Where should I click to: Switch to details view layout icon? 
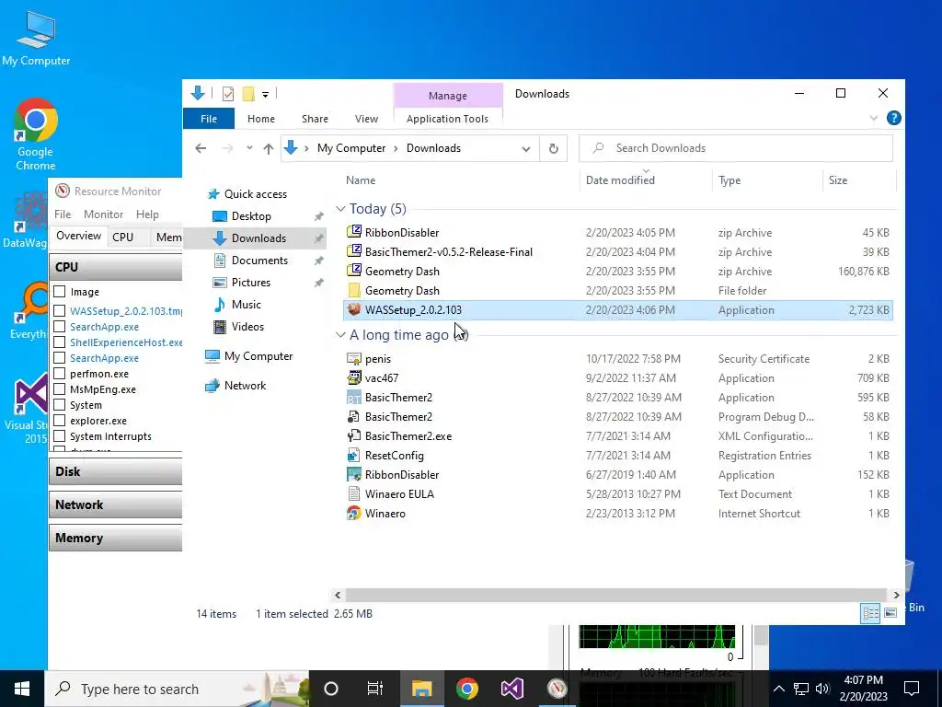tap(870, 613)
